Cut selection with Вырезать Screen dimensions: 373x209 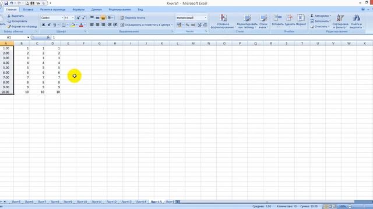pyautogui.click(x=16, y=16)
